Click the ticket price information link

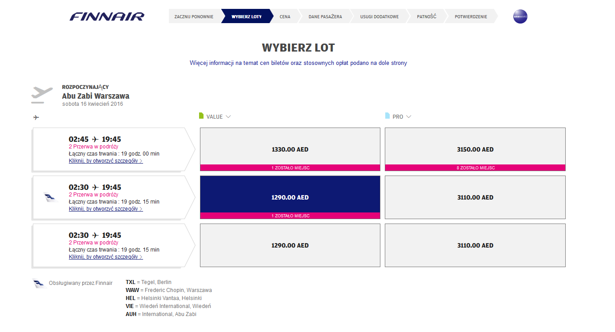click(x=298, y=63)
